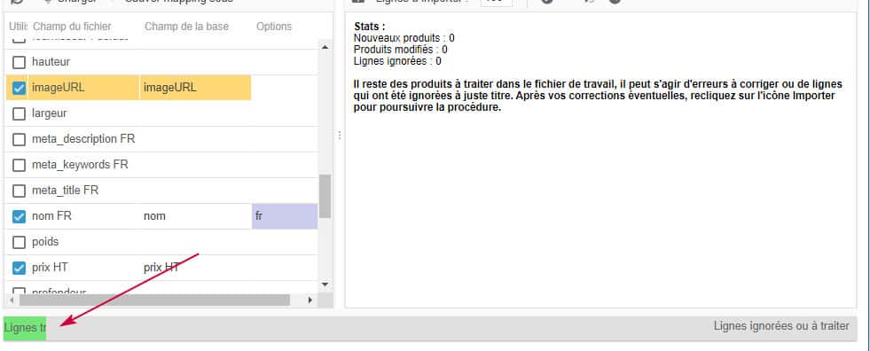Open the imageURL database field cell
Image resolution: width=870 pixels, height=351 pixels.
point(195,88)
